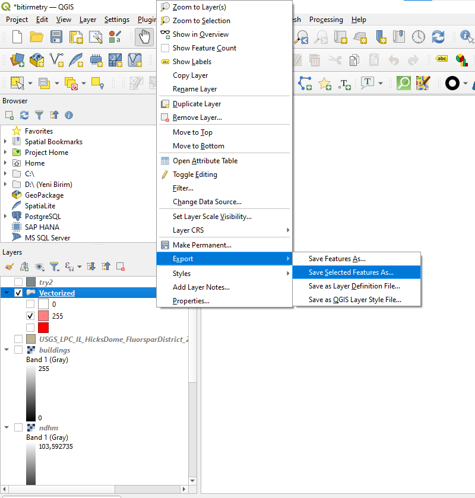This screenshot has width=475, height=498.
Task: Expand the Home folder node
Action: tap(5, 163)
